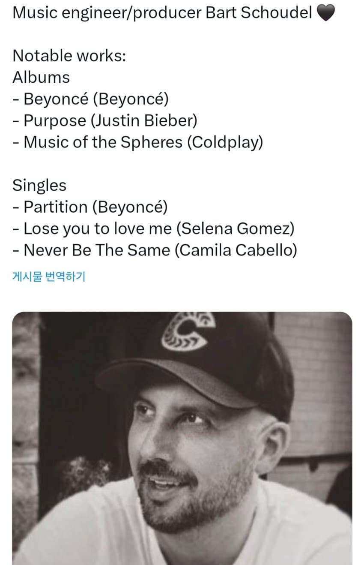Click the Lose you to love me line
The height and width of the screenshot is (565, 364).
(x=153, y=229)
